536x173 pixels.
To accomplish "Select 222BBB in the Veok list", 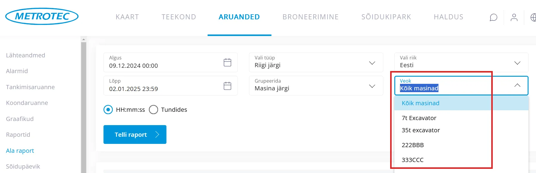I will coord(413,145).
